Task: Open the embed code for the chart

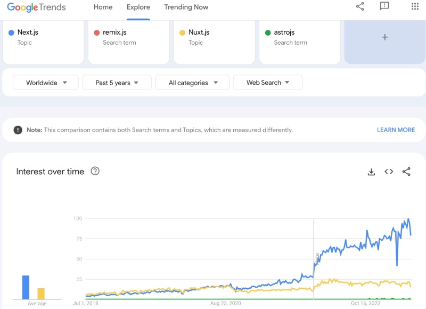Action: point(389,171)
